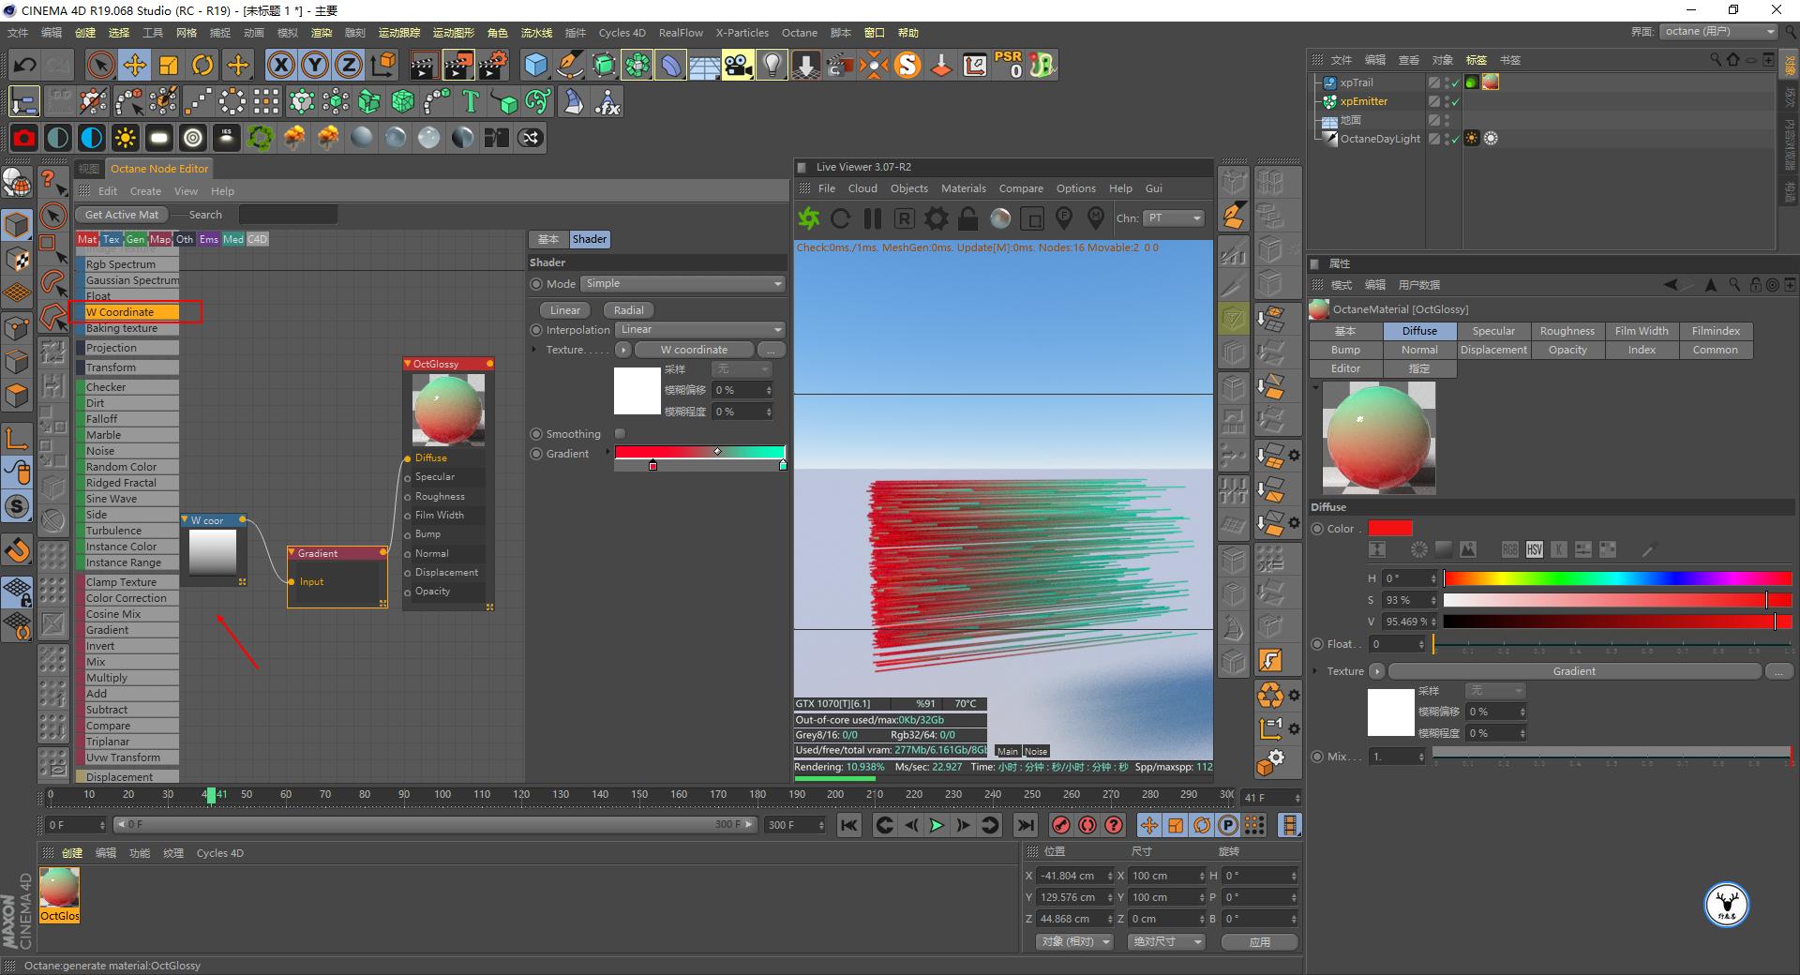Viewport: 1800px width, 975px height.
Task: Select the OctGlossy material thumbnail
Action: point(60,889)
